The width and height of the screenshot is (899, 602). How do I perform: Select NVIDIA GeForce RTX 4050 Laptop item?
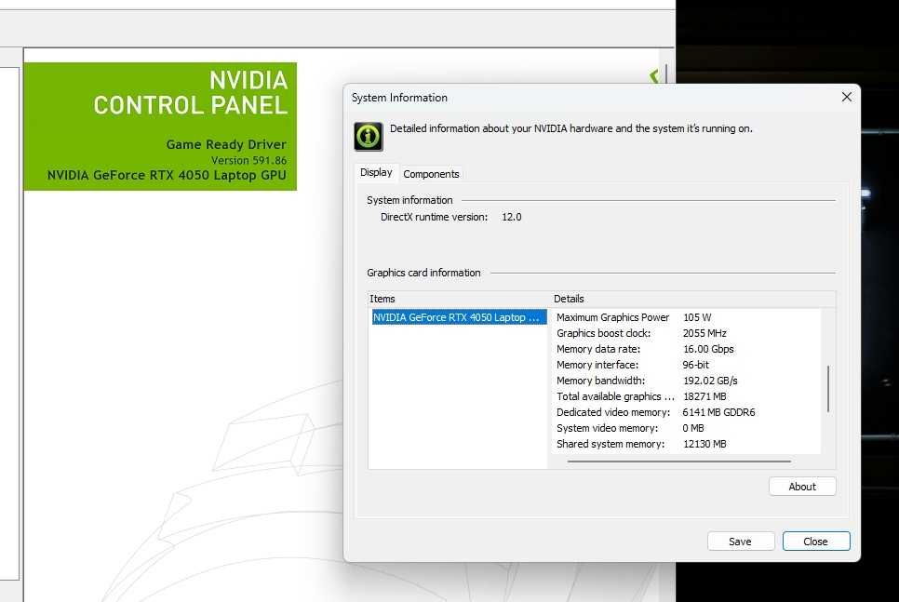(x=459, y=317)
